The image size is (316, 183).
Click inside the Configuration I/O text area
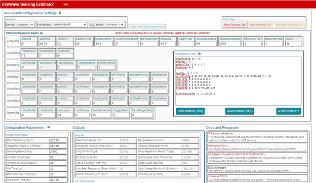(238, 81)
